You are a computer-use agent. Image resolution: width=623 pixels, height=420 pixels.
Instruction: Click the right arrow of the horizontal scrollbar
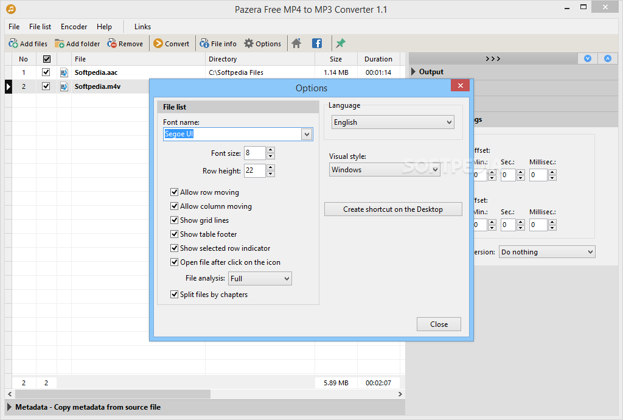(x=400, y=394)
